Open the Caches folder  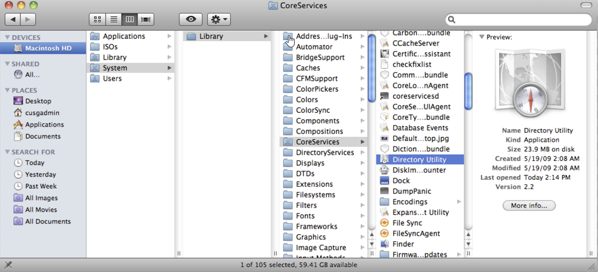323,68
